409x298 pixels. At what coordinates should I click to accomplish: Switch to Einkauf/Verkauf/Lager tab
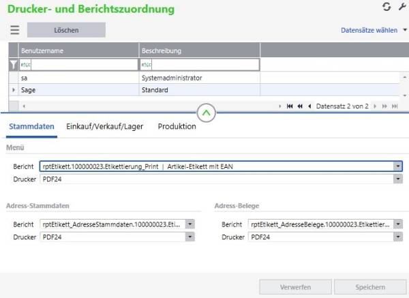[x=104, y=127]
